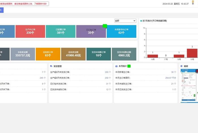
Task: Click the 15:42:27 clock display
Action: pyautogui.click(x=185, y=4)
